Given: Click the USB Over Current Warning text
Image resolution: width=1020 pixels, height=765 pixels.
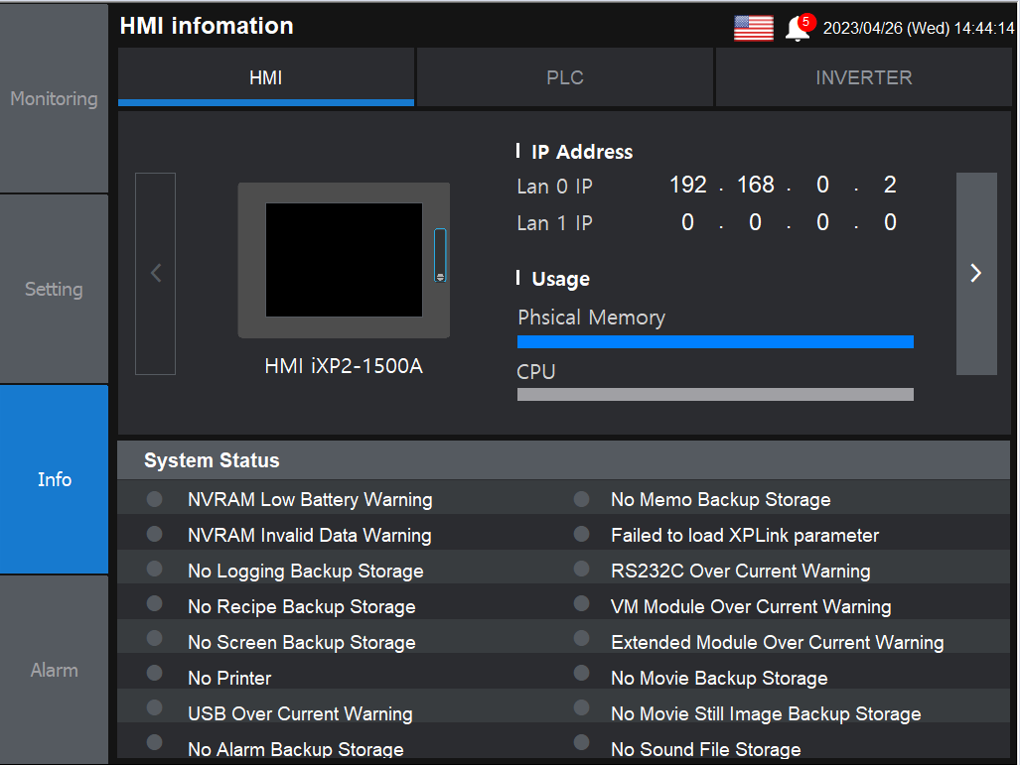Looking at the screenshot, I should (x=300, y=713).
